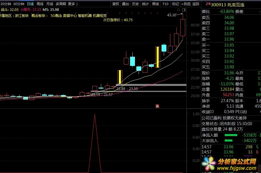Click the 叠加 overlay button
This screenshot has height=173, width=261.
125,4
